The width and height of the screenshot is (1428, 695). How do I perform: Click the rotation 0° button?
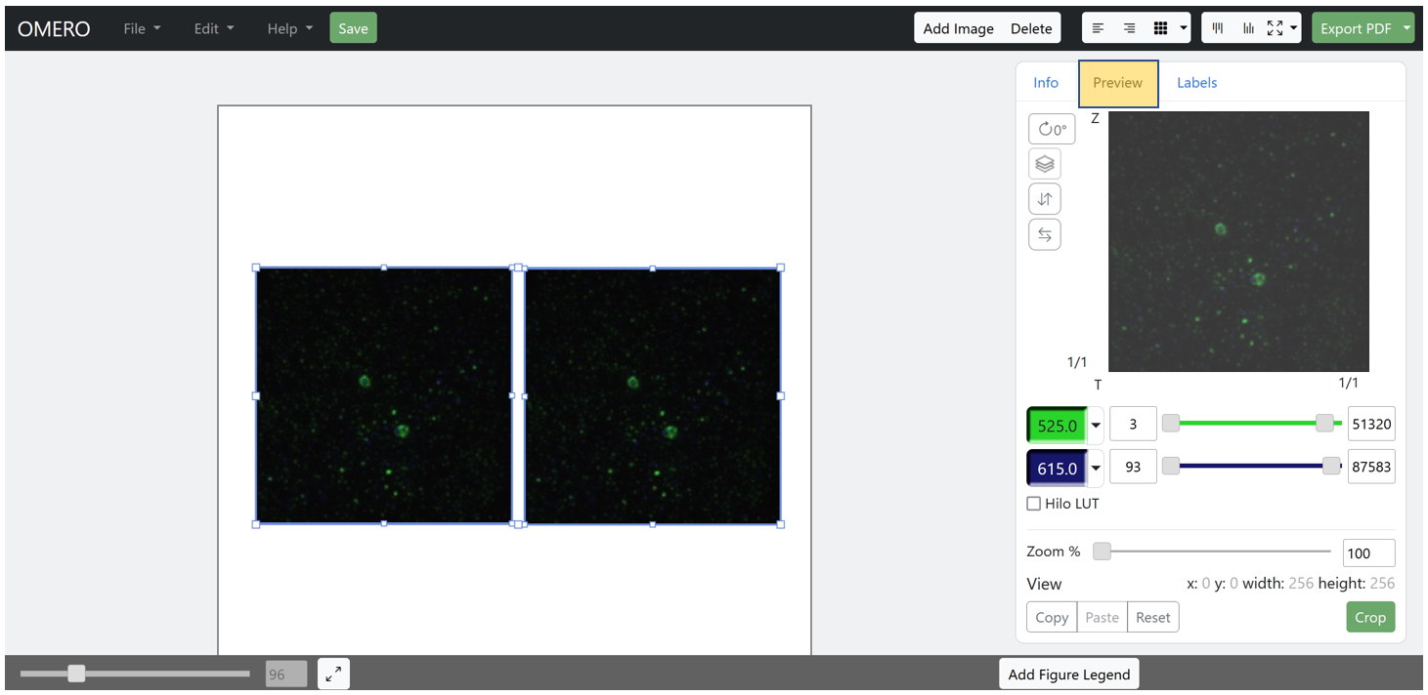click(1052, 129)
